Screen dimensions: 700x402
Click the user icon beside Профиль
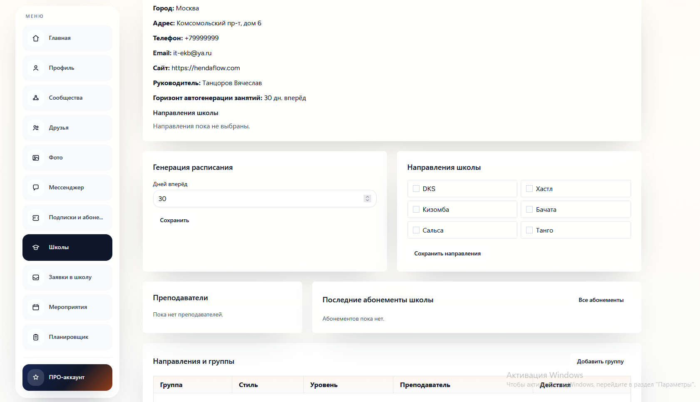click(x=36, y=68)
